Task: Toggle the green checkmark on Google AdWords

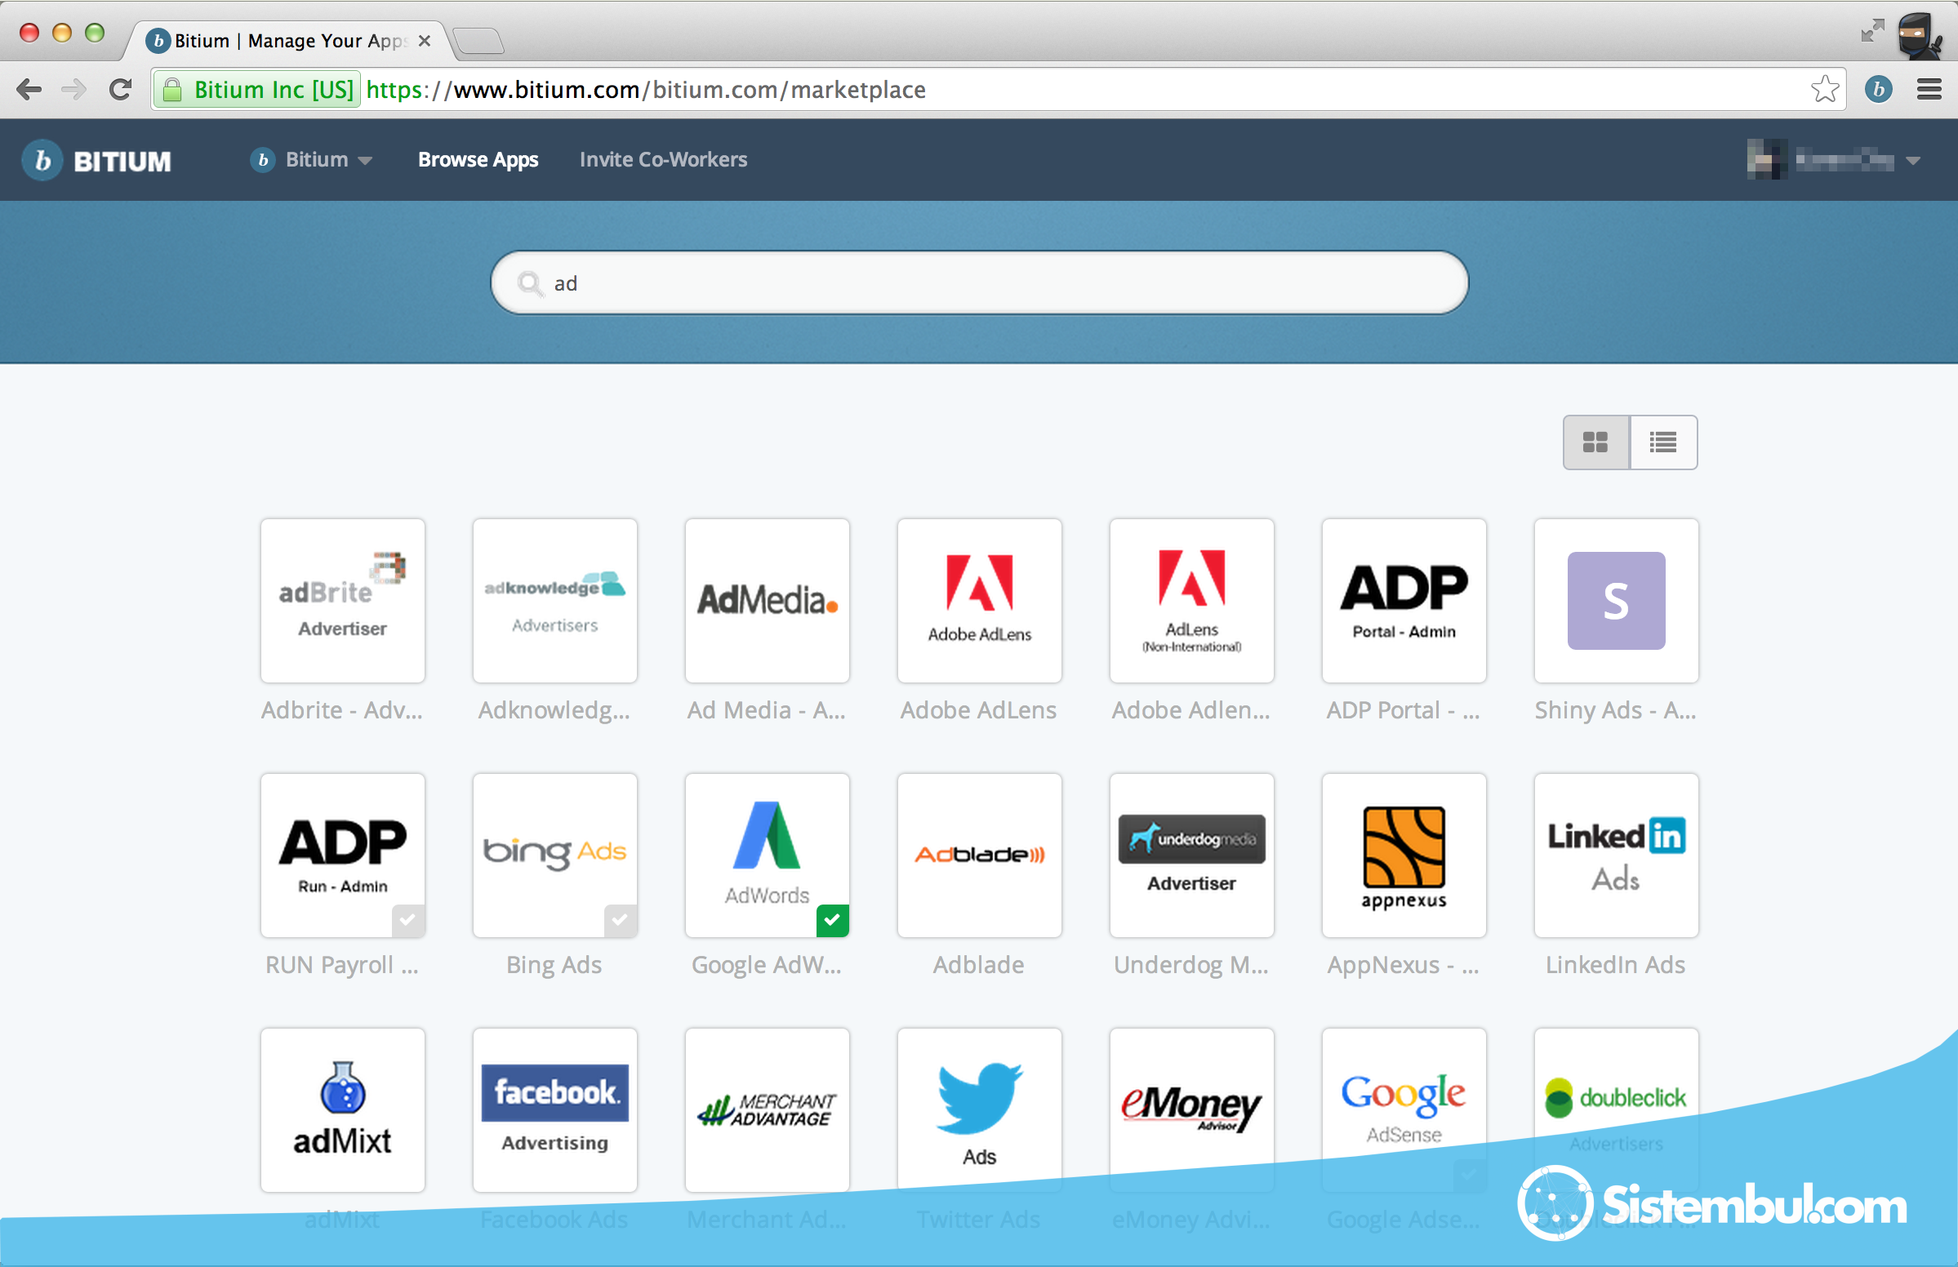Action: click(x=833, y=920)
